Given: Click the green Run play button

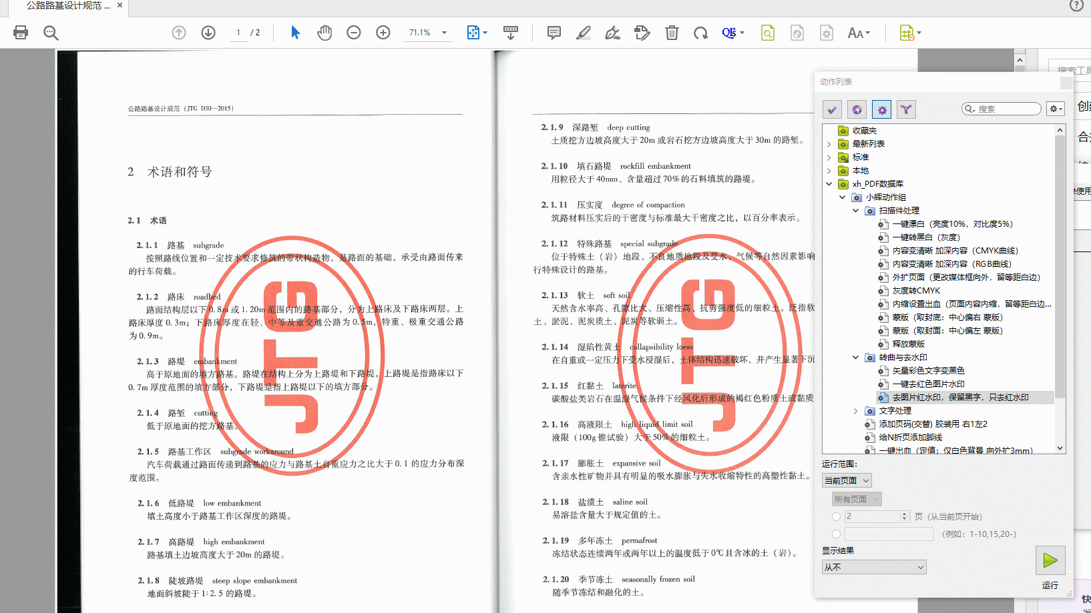Looking at the screenshot, I should point(1050,560).
